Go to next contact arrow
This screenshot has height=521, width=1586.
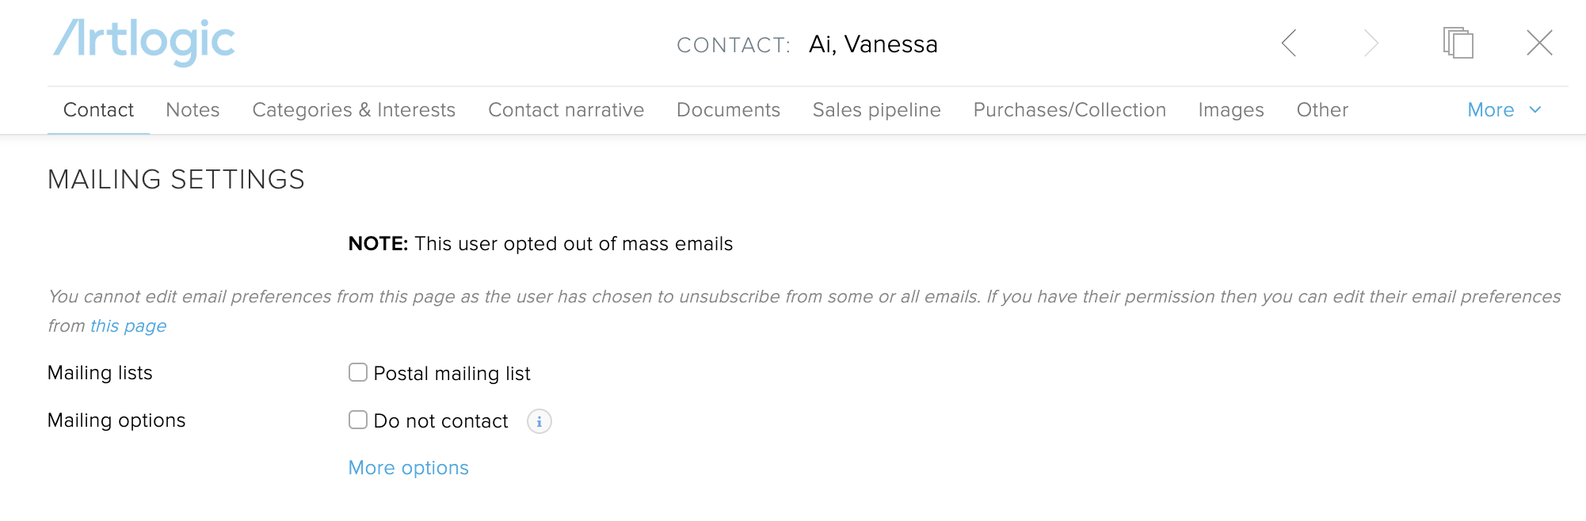coord(1371,43)
